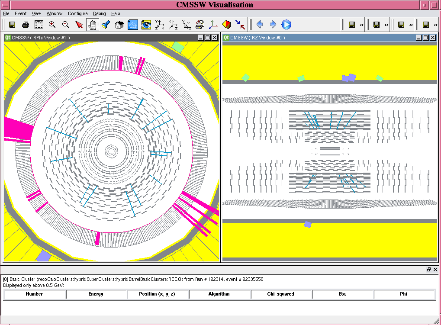Click the Print icon in the toolbar

[25, 25]
